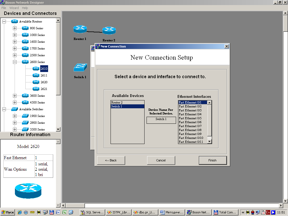Collapse the Available Routers tree node
This screenshot has width=288, height=216.
pos(4,21)
